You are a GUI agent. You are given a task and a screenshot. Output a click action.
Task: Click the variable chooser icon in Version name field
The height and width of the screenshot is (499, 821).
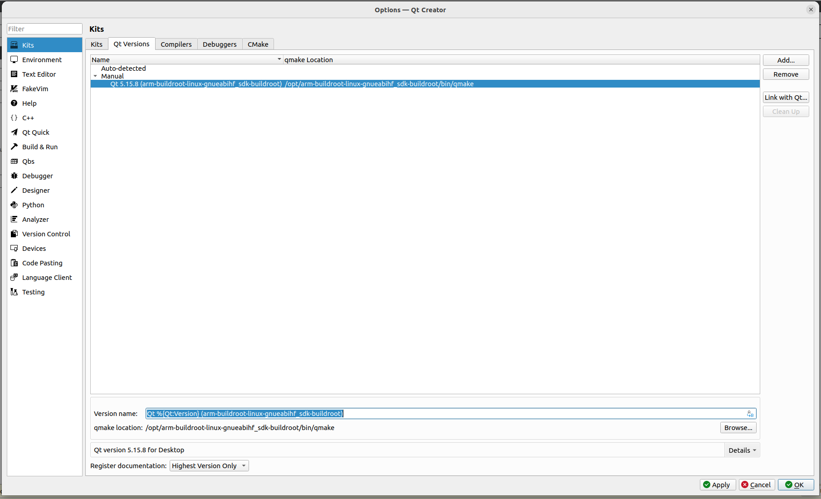coord(750,414)
